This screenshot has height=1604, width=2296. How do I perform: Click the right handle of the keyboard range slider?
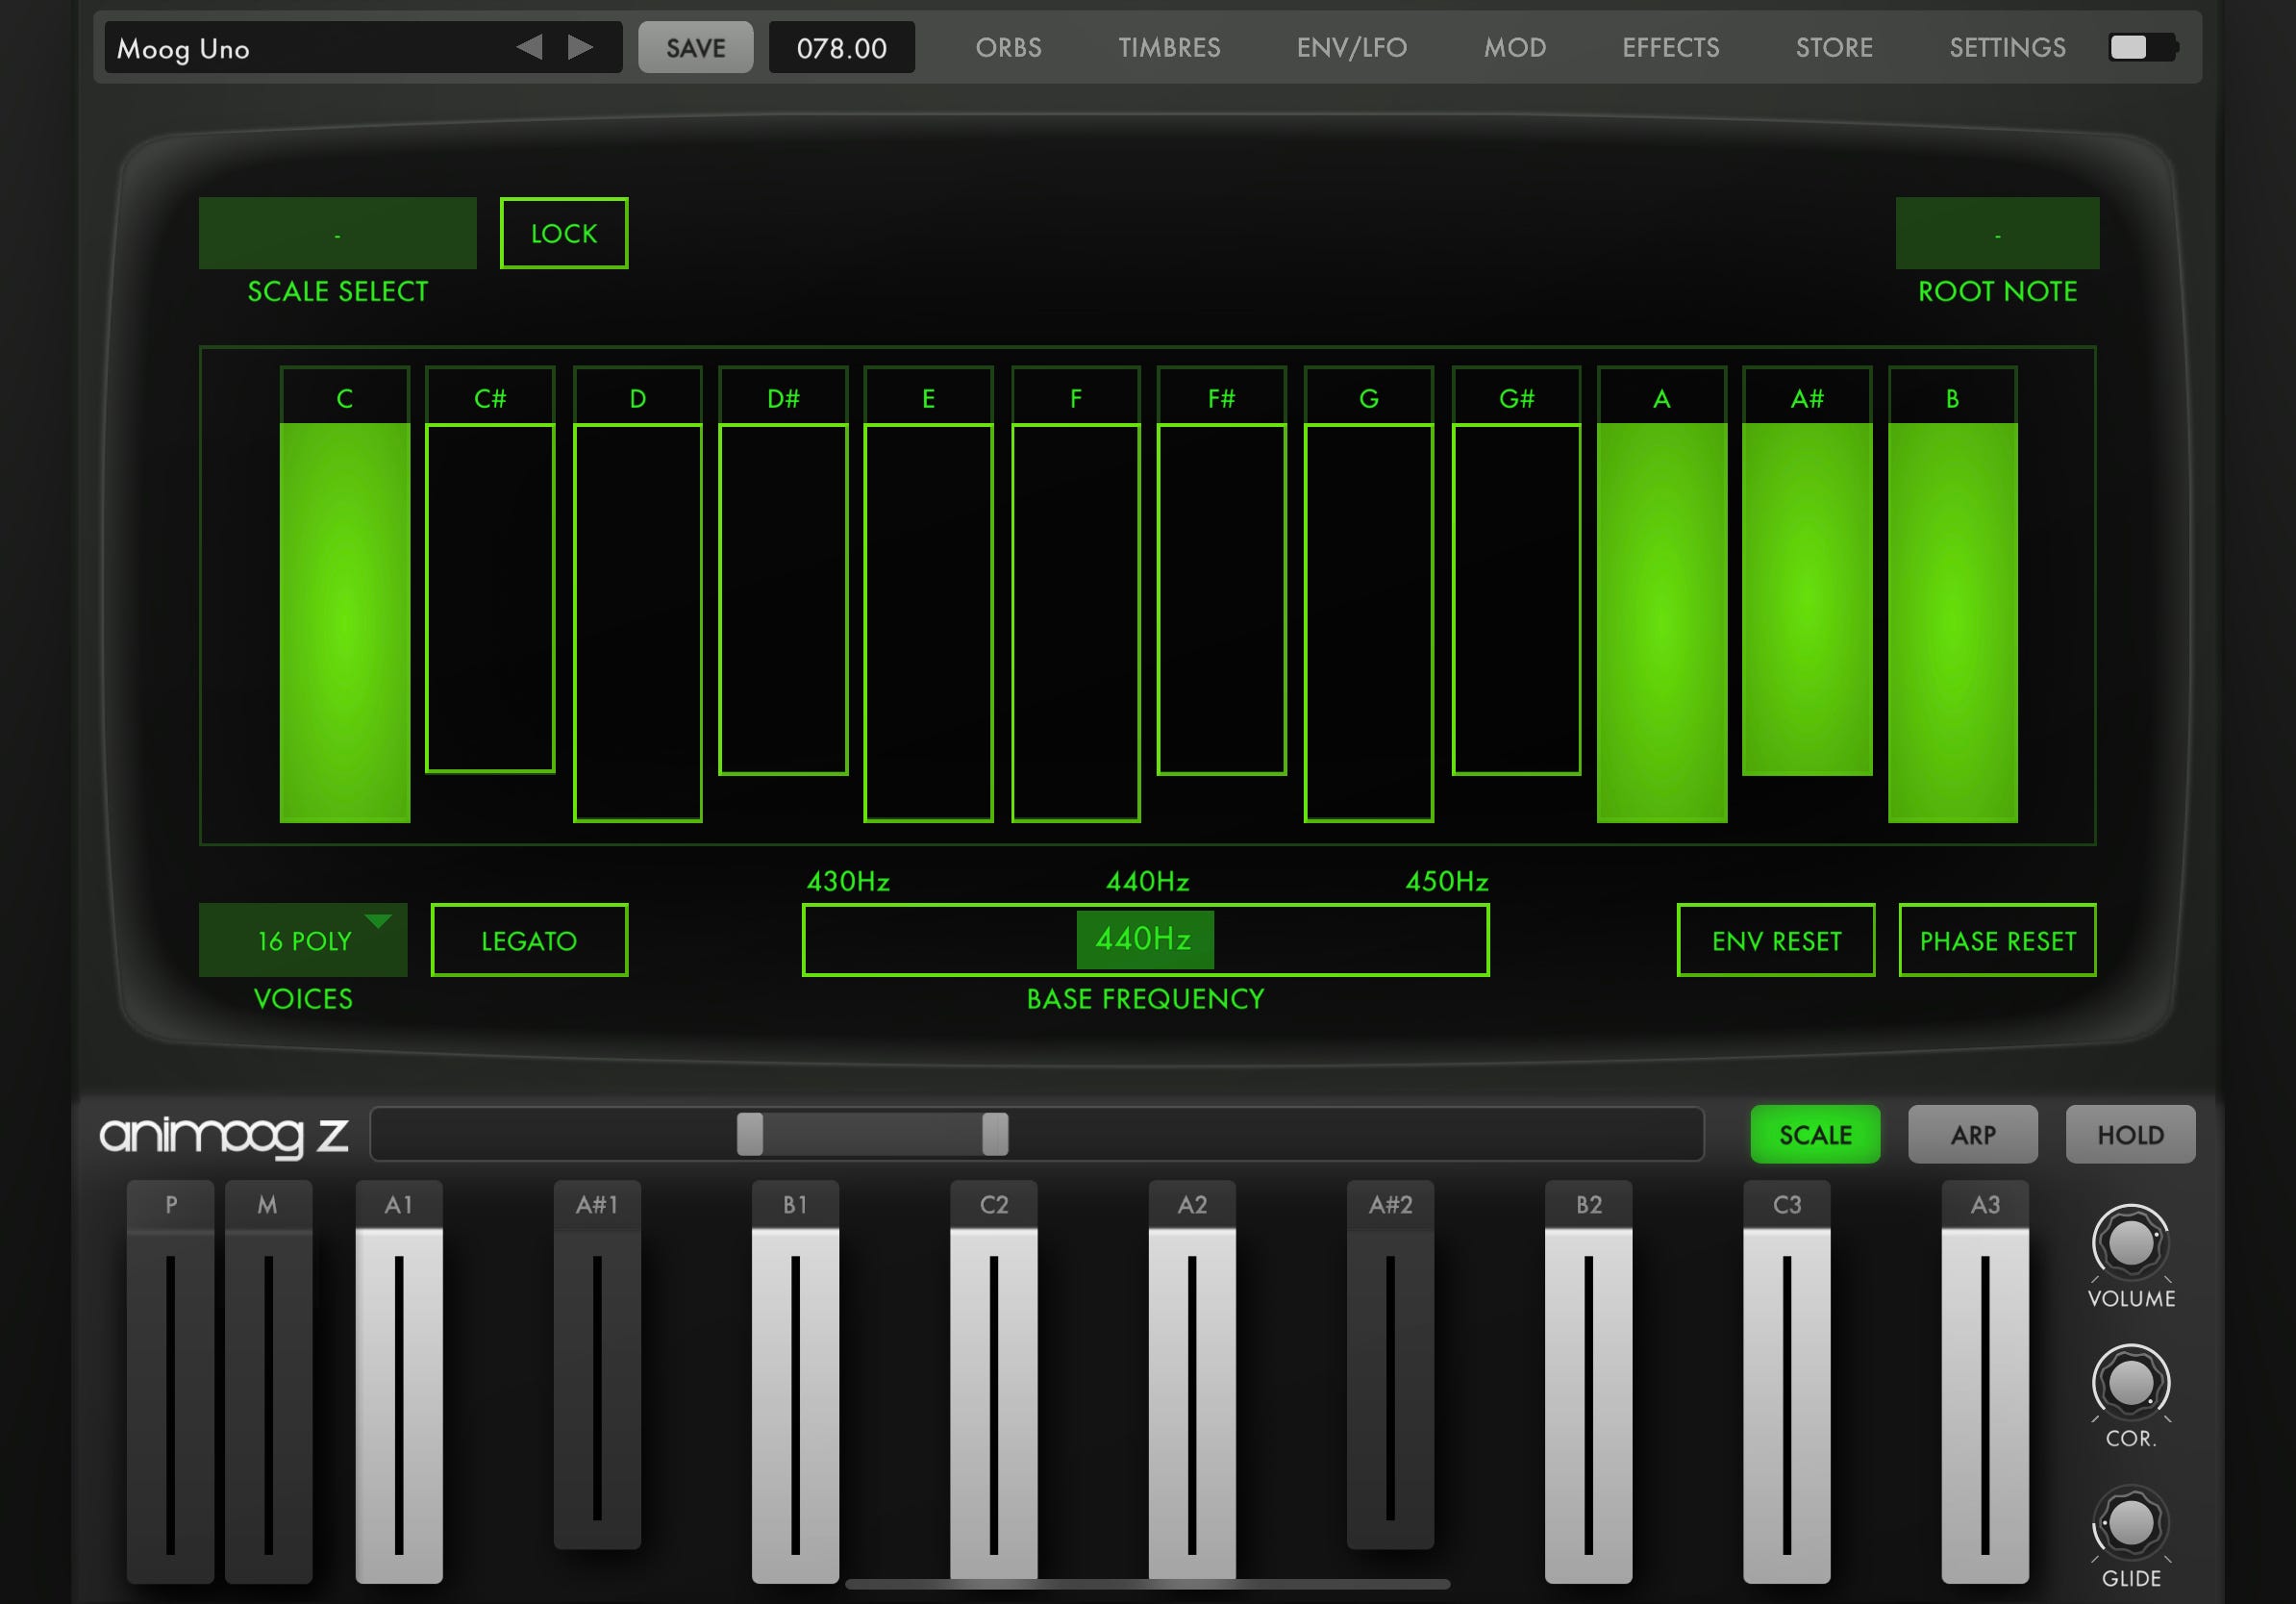click(995, 1134)
